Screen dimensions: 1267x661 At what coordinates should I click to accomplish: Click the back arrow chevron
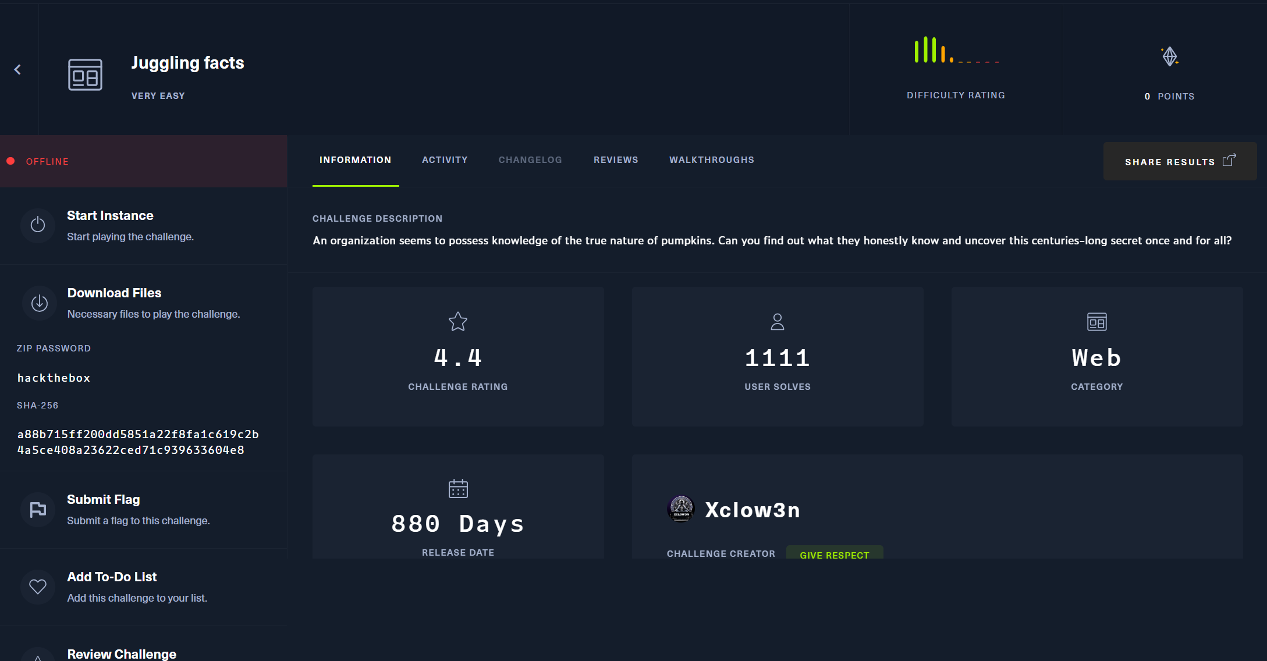17,70
